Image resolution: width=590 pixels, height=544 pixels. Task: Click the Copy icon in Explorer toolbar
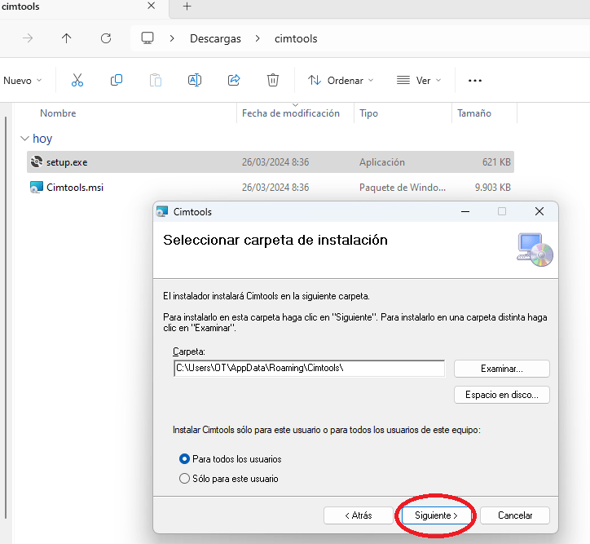117,80
